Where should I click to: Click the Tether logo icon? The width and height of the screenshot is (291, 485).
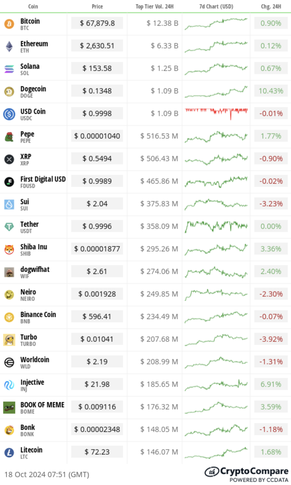point(9,227)
